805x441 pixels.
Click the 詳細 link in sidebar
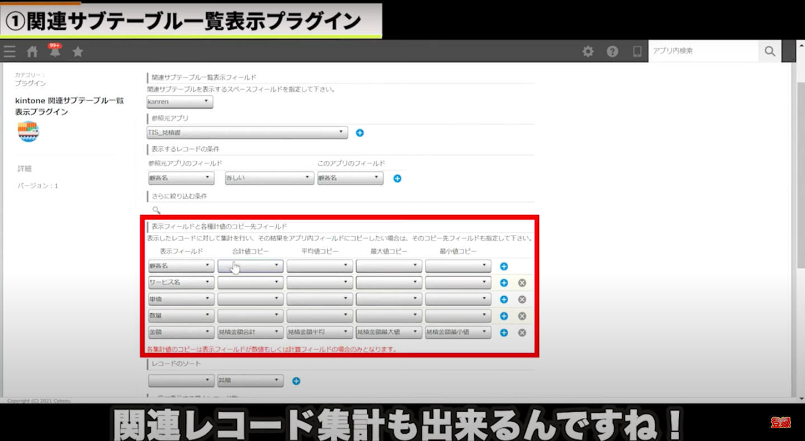pos(25,169)
